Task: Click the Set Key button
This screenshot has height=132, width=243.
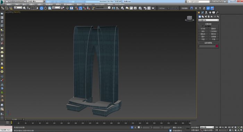Action: click(x=195, y=130)
